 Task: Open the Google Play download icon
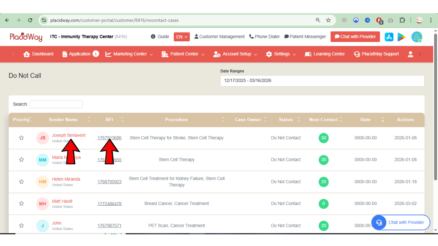pos(401,37)
